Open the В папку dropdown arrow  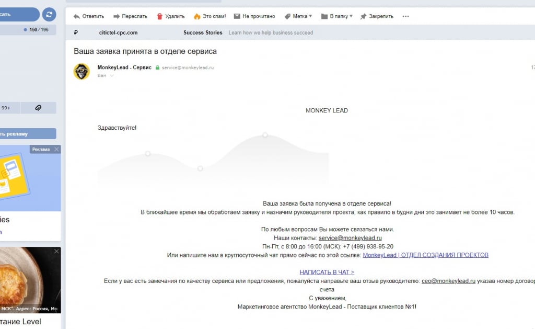click(351, 16)
